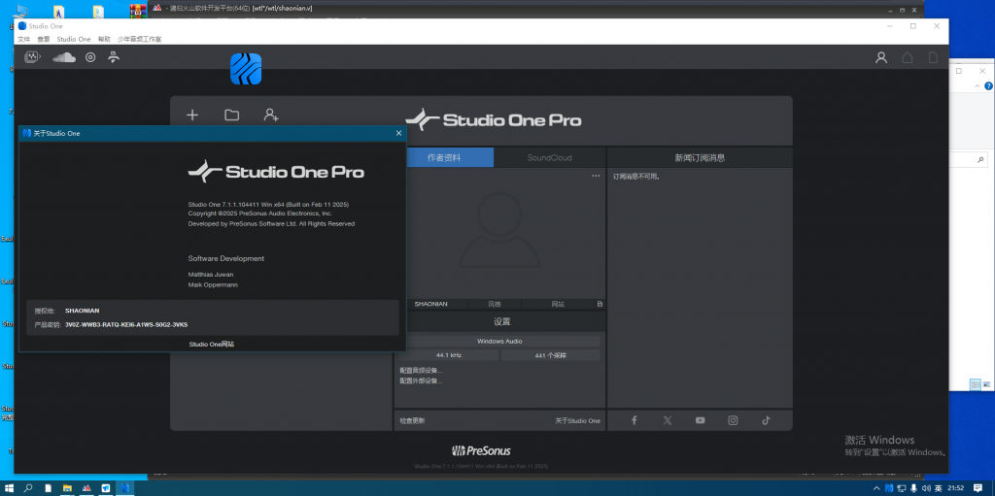Open the 文件 menu
This screenshot has width=995, height=496.
tap(23, 40)
